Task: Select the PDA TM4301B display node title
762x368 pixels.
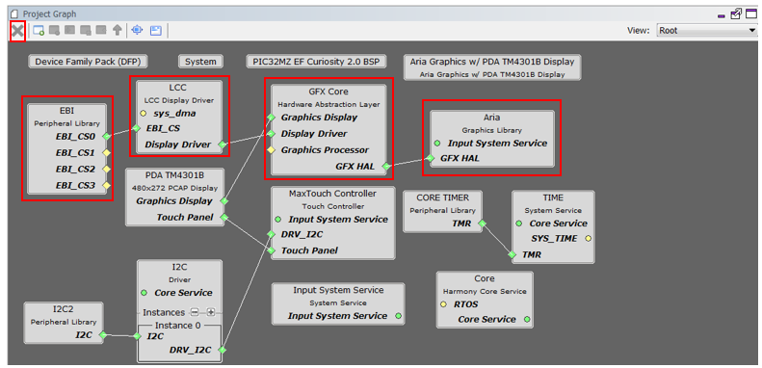Action: [175, 175]
